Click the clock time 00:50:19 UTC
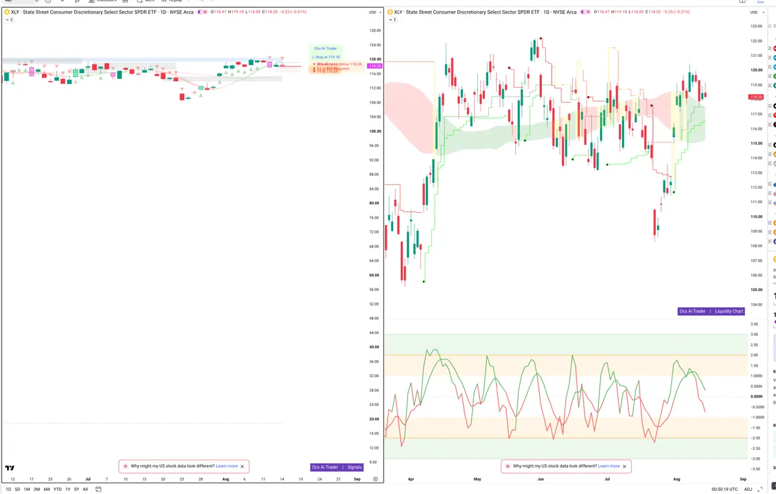Viewport: 776px width, 494px height. pos(724,489)
